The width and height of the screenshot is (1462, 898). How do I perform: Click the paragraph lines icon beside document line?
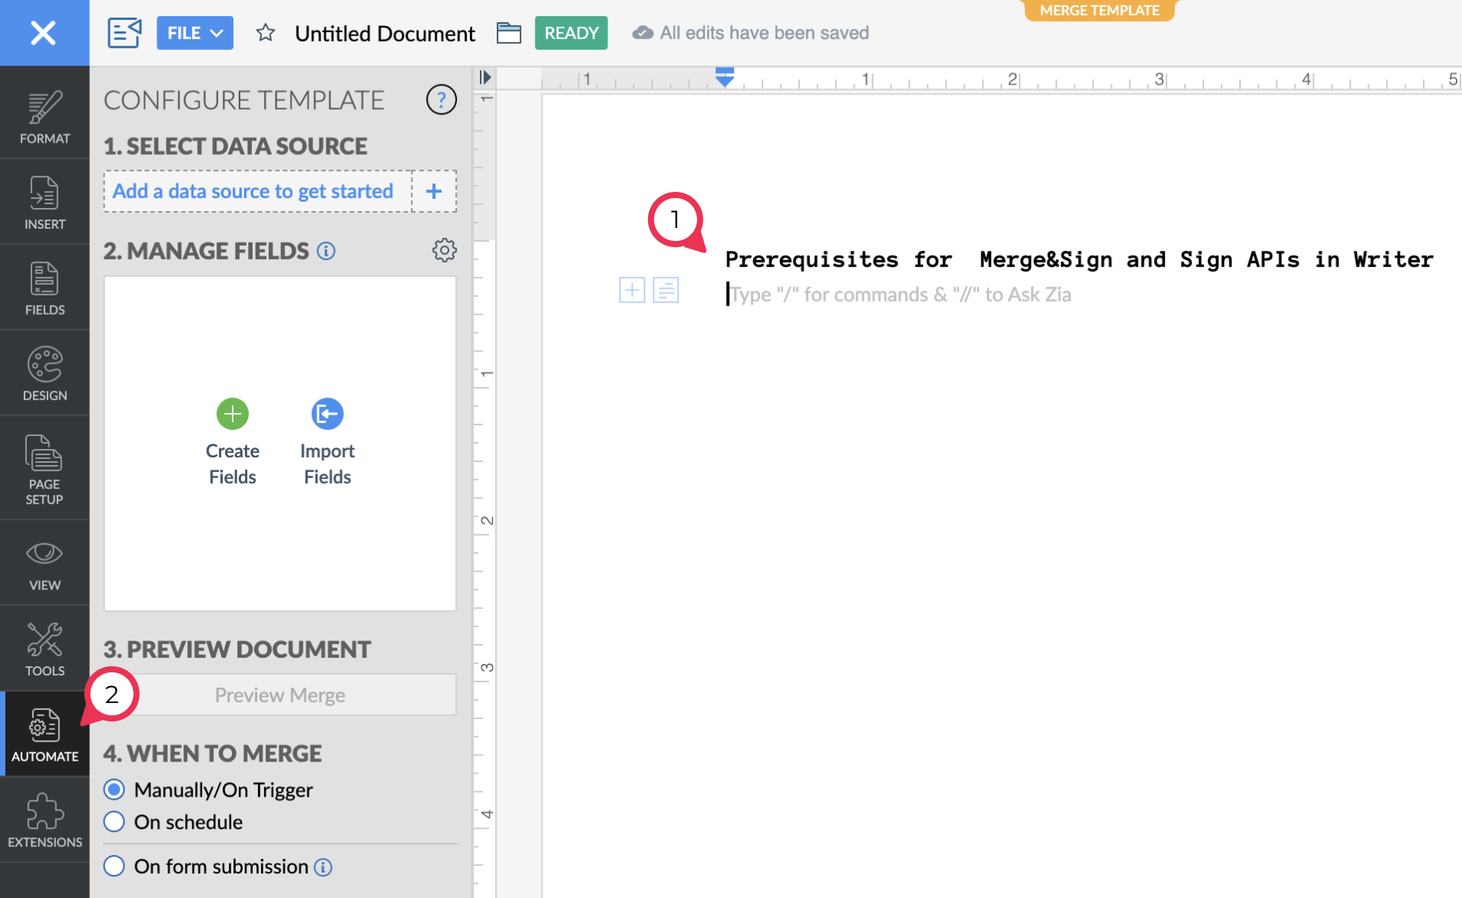(666, 290)
